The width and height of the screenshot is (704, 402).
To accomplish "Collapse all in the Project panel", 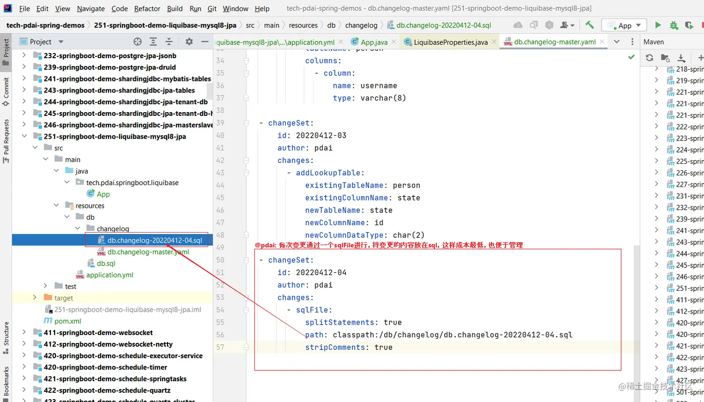I will [169, 41].
